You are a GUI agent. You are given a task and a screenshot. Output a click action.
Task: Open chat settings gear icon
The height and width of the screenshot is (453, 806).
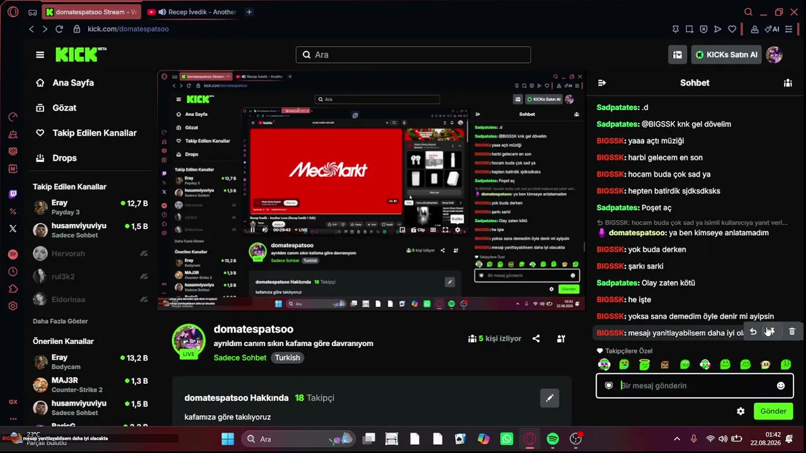tap(741, 411)
